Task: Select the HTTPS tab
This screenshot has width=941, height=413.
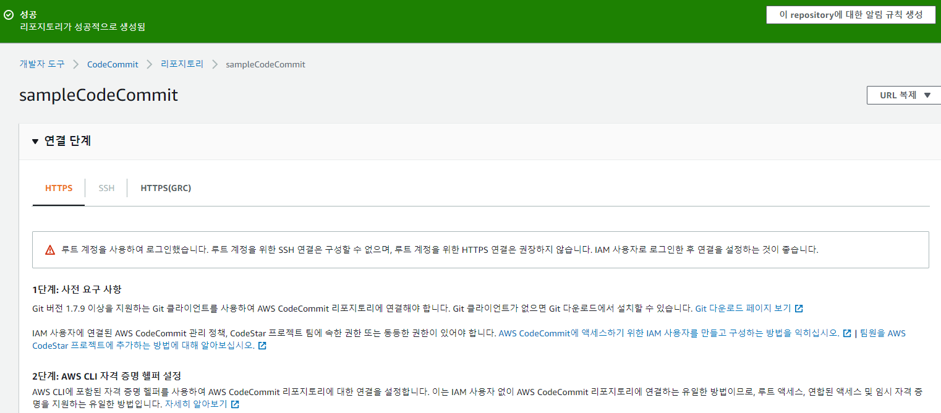Action: (59, 188)
